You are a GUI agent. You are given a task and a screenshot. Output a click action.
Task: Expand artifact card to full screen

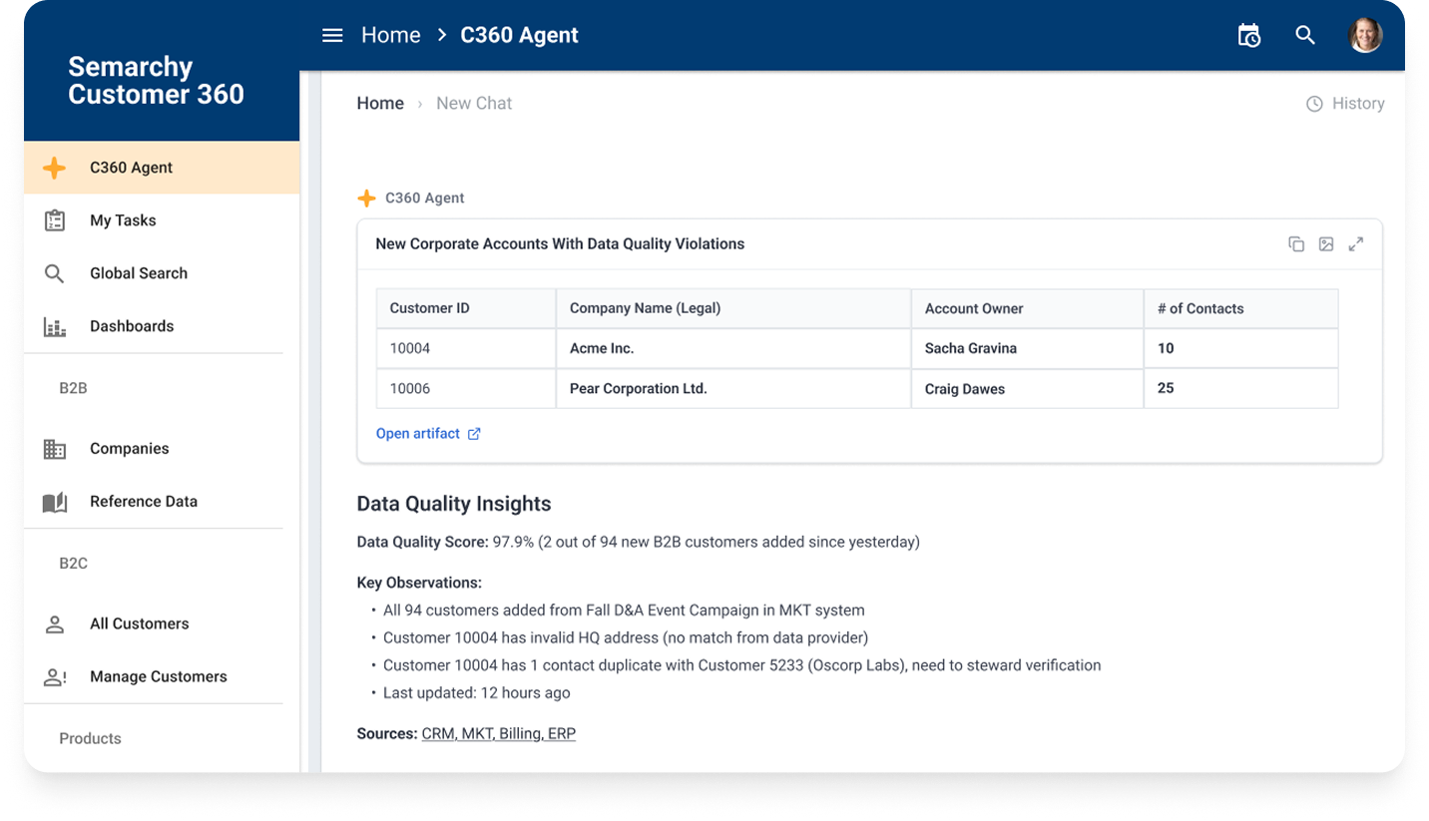tap(1356, 244)
